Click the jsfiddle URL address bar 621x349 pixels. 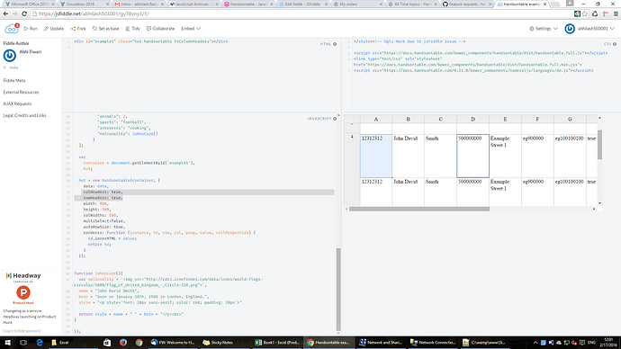pyautogui.click(x=301, y=13)
